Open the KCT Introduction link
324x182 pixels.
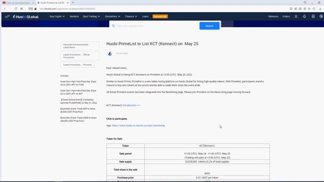132,105
